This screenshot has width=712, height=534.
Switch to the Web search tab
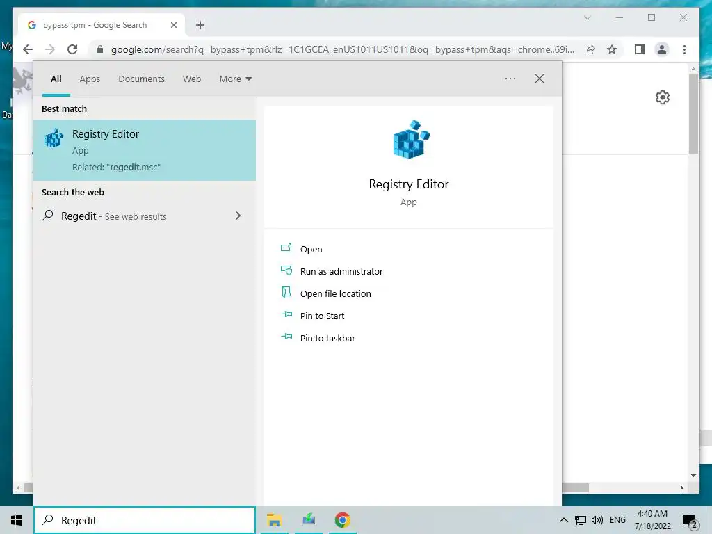point(192,79)
